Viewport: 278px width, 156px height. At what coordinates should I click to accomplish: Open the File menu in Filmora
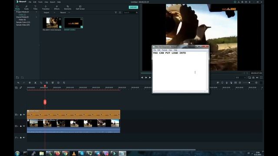pyautogui.click(x=30, y=2)
